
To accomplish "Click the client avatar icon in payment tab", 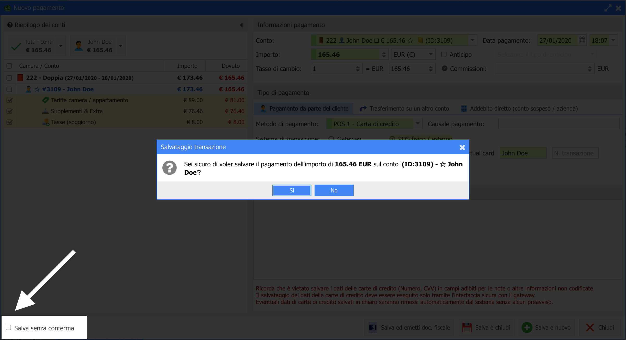I will click(263, 108).
